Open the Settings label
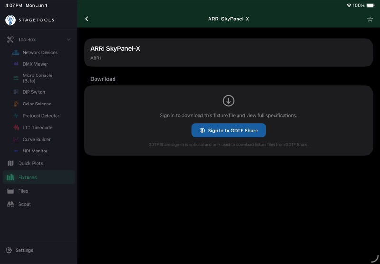Viewport: 380px width, 264px height. pos(24,250)
